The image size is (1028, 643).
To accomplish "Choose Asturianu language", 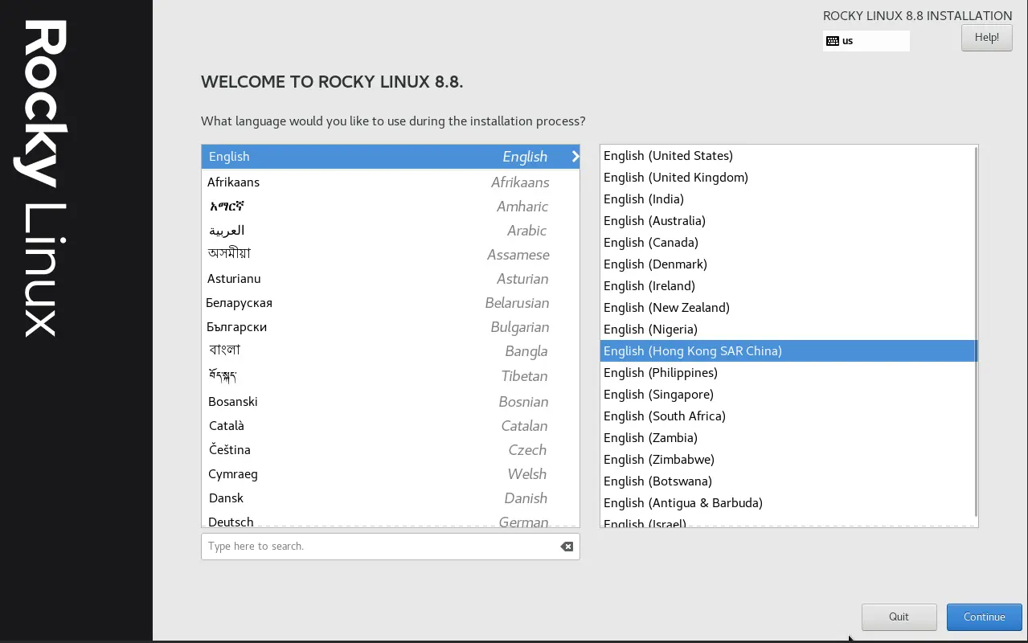I will (x=391, y=279).
